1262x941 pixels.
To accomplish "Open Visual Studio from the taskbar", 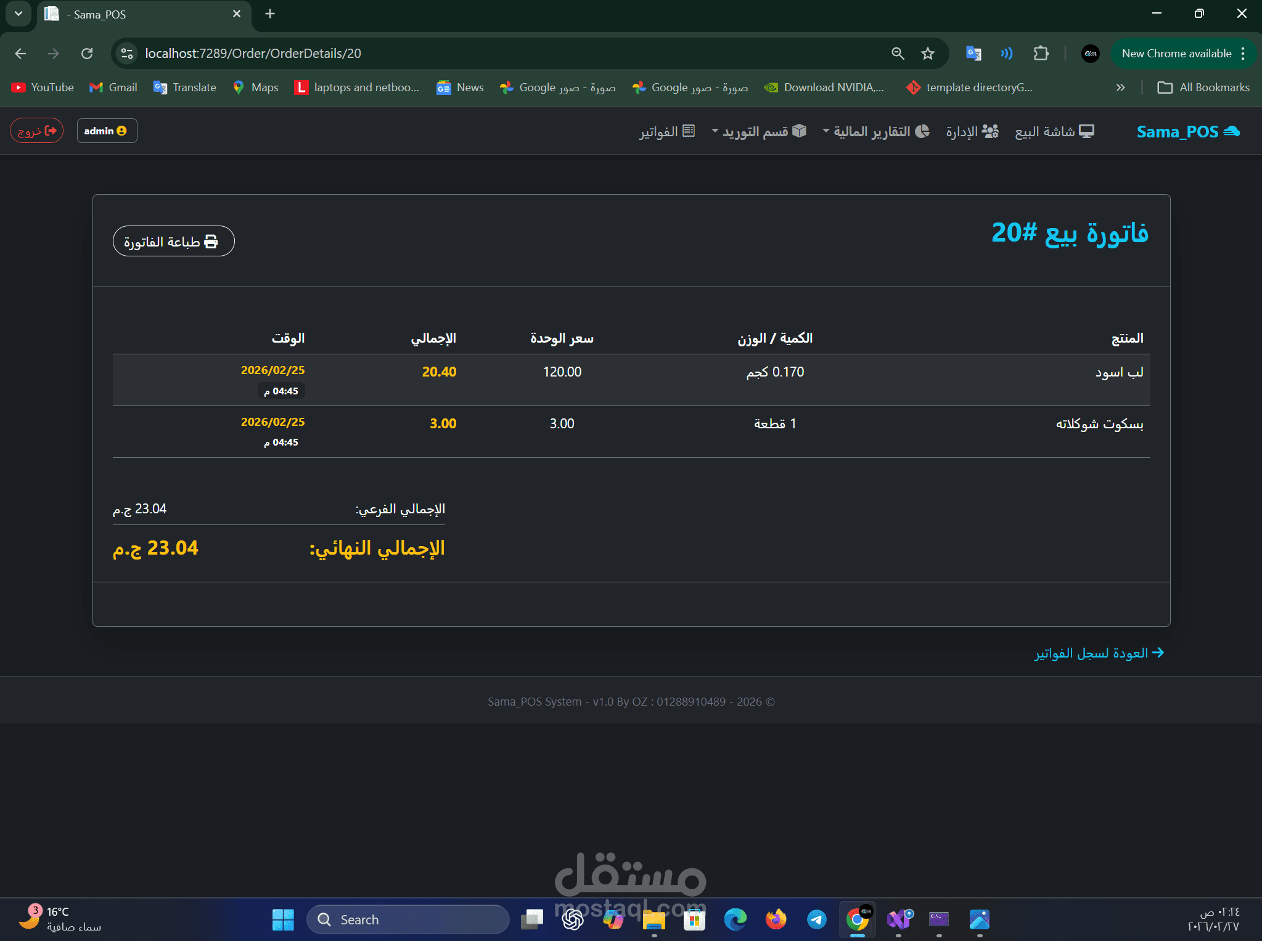I will (x=899, y=919).
